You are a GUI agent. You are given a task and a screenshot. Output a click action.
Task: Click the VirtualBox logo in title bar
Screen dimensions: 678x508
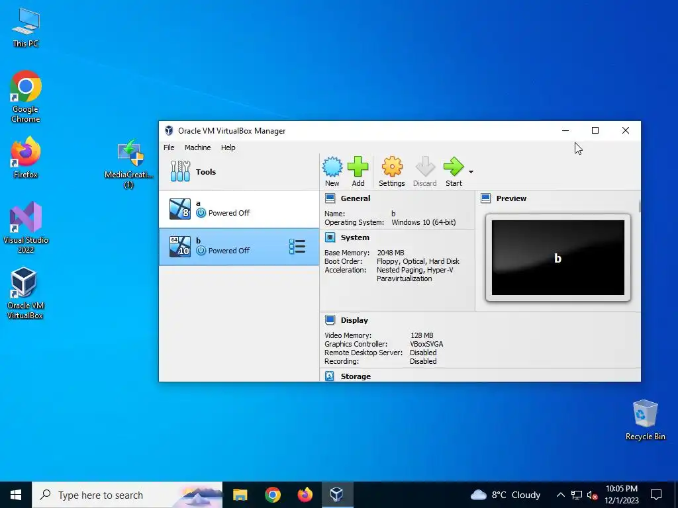tap(169, 130)
